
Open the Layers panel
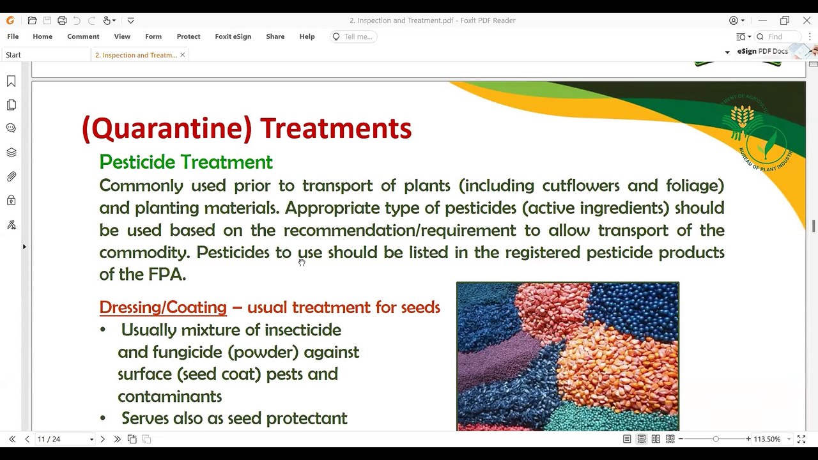11,153
